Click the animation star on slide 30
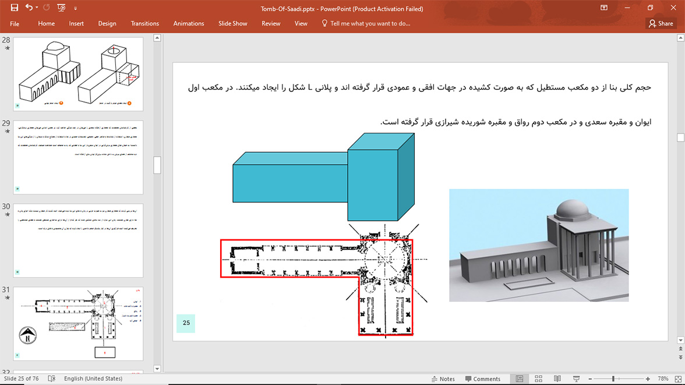The height and width of the screenshot is (385, 685). pos(7,214)
